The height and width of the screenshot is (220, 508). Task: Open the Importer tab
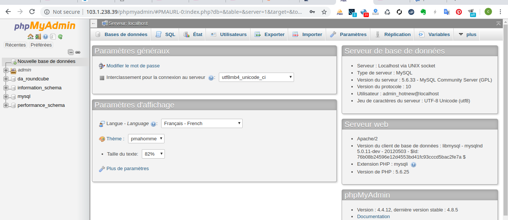click(307, 34)
